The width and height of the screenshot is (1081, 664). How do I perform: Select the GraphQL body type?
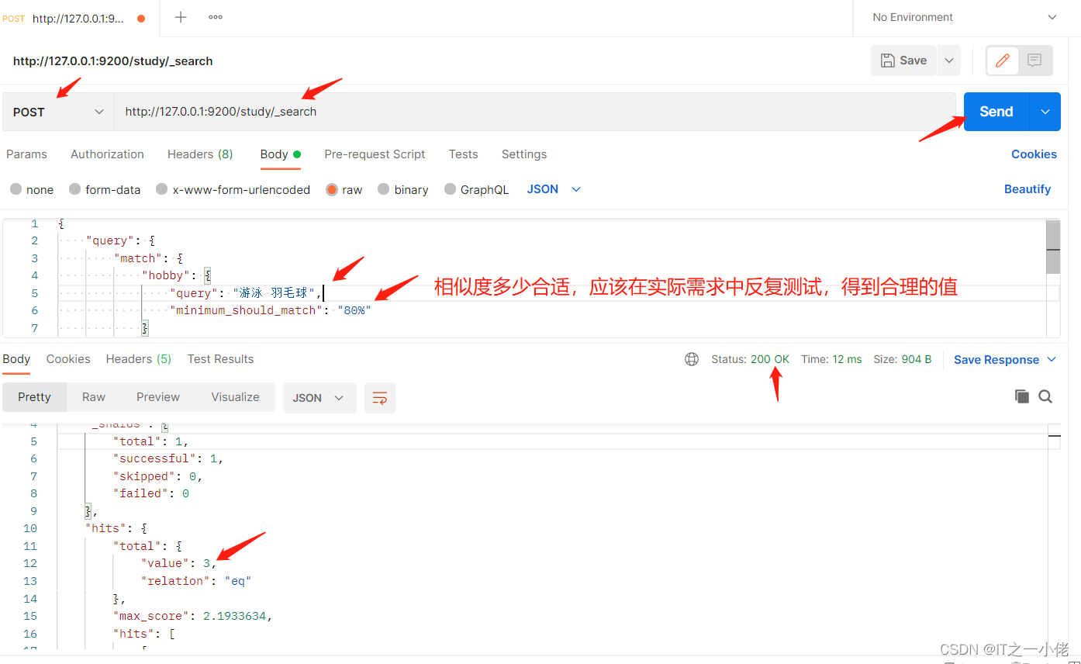[x=476, y=189]
